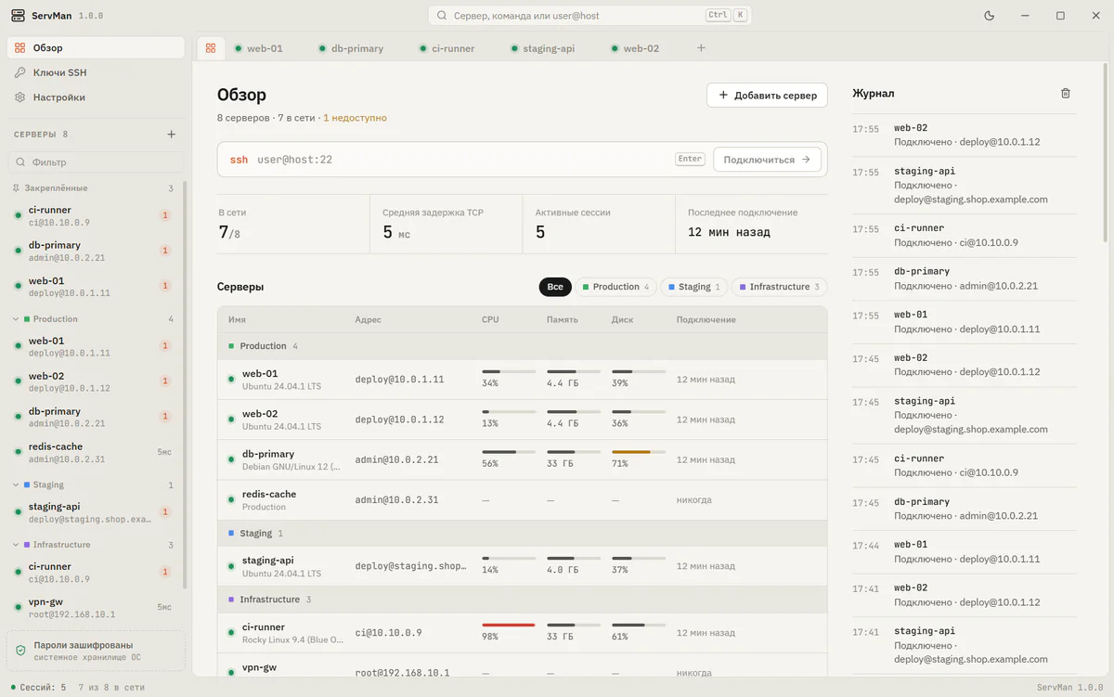Open the Ключи SSH key icon

[x=20, y=72]
